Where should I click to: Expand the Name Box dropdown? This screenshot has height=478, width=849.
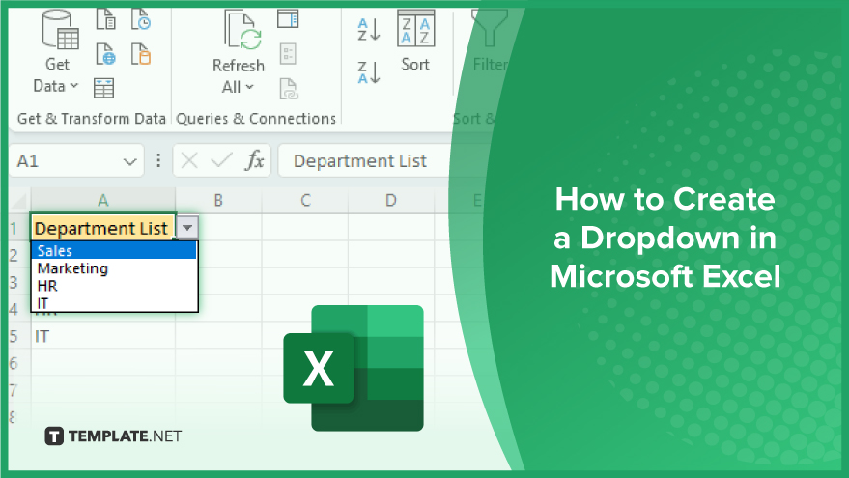pos(130,161)
